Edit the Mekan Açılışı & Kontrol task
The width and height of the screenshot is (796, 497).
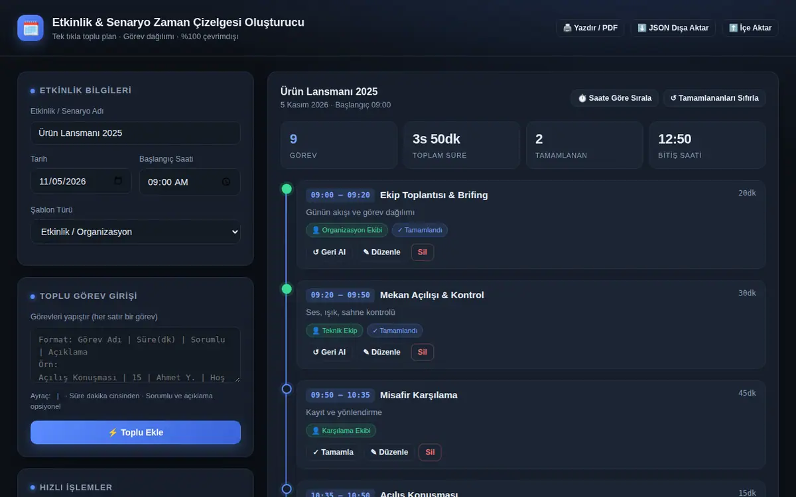click(381, 353)
